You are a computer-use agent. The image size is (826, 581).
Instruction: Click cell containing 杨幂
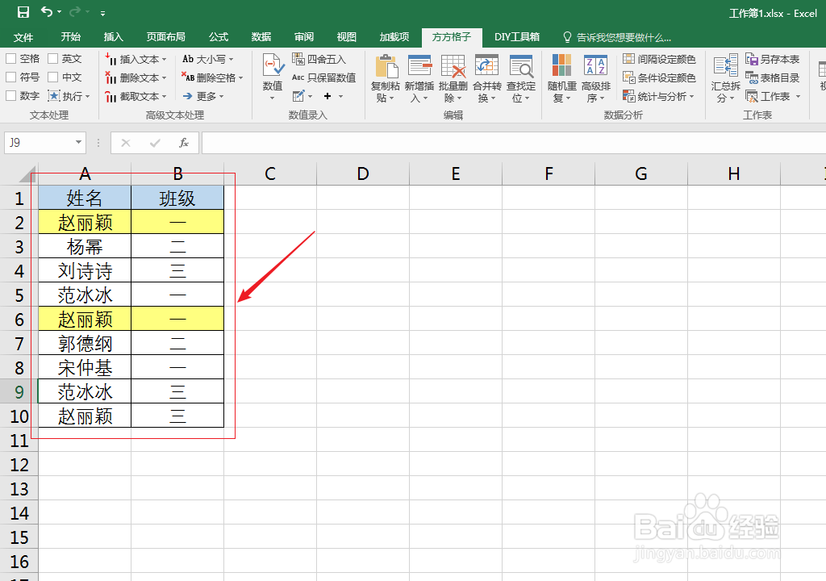(x=85, y=246)
